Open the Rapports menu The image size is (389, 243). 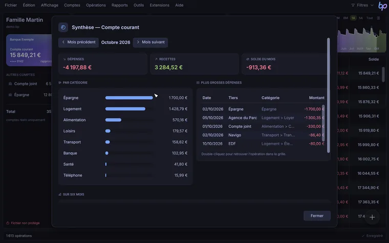(x=120, y=5)
